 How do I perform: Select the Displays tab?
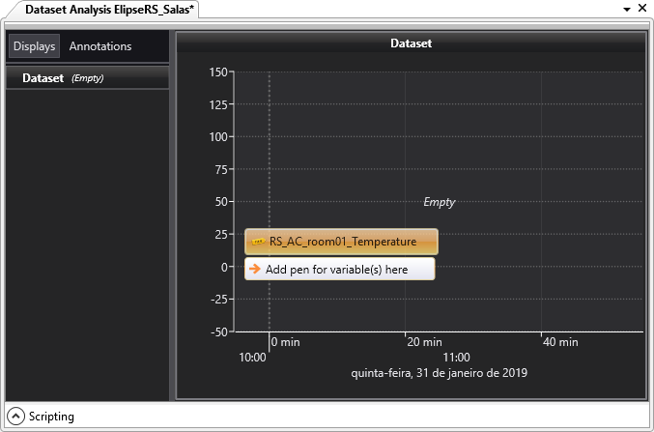(x=35, y=46)
